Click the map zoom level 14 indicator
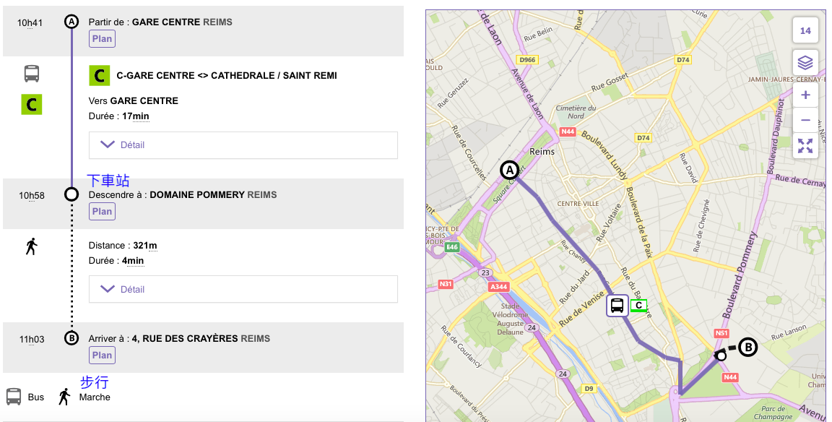 (x=805, y=31)
